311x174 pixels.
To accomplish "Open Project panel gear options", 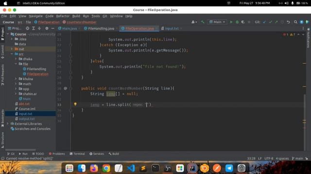I will point(47,29).
